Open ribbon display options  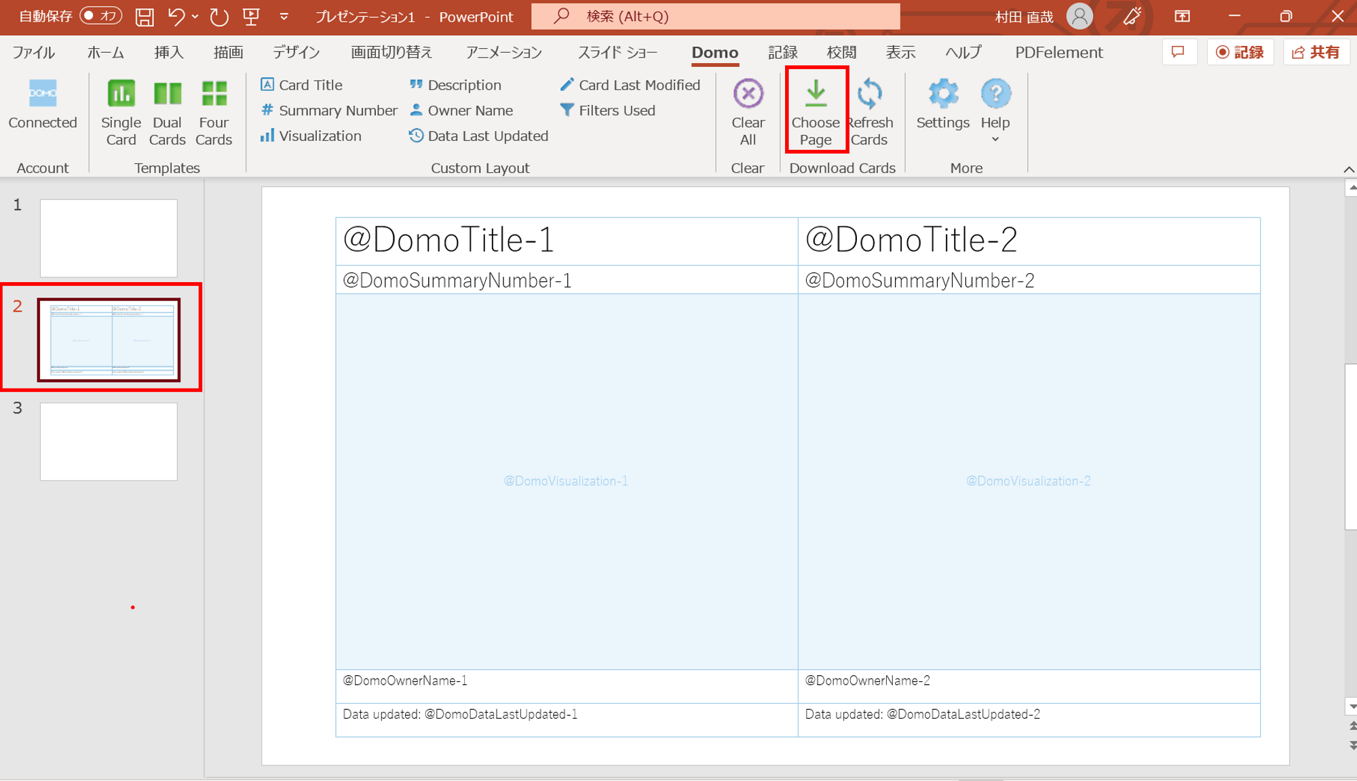[x=1182, y=16]
